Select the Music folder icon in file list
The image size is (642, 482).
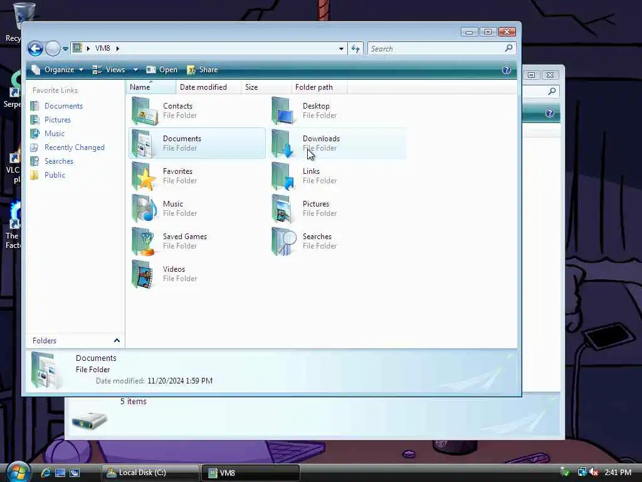coord(144,208)
